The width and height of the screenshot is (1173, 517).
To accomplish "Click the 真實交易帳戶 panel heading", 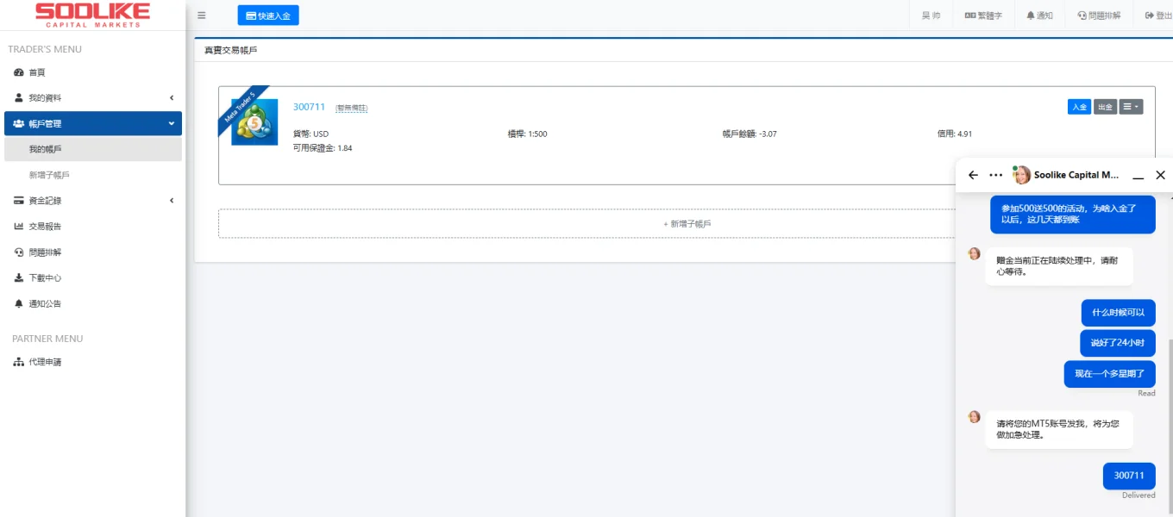I will [x=231, y=50].
